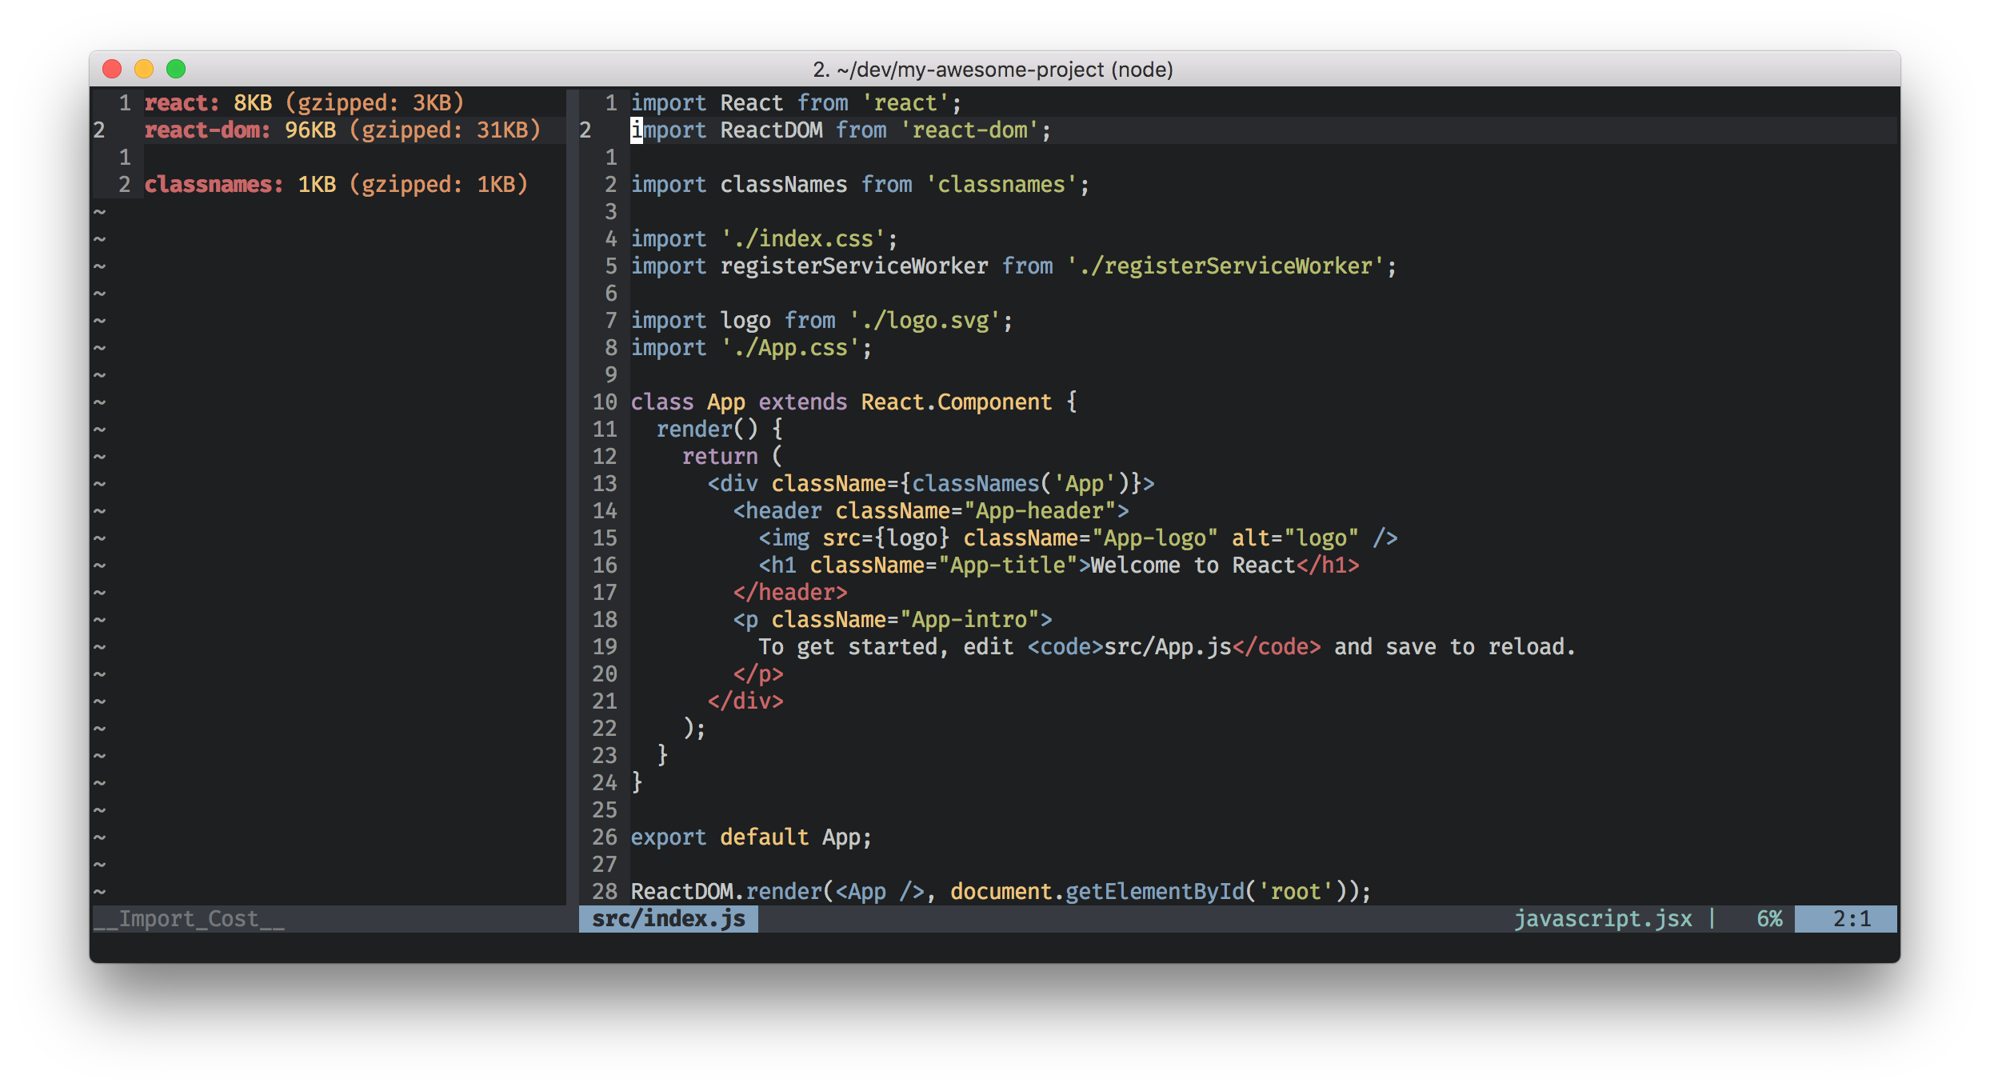Screen dimensions: 1990x1091
Task: Click the __Import_Cost__ buffer status label
Action: [x=189, y=918]
